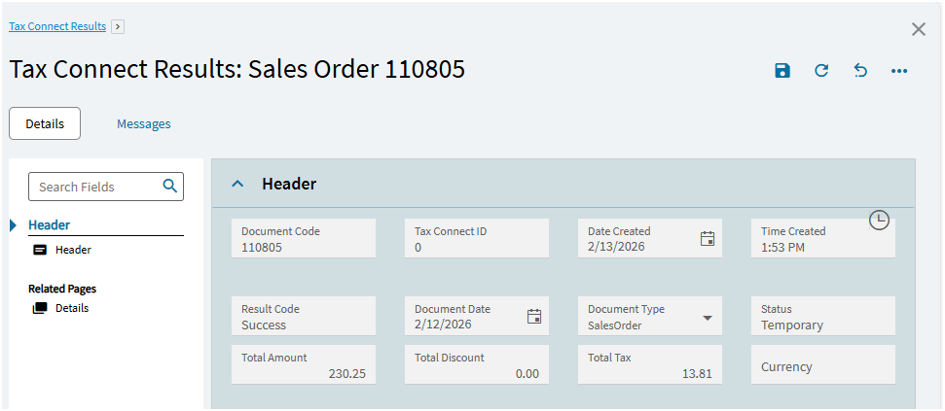Click the Undo arrow icon
The image size is (945, 411).
[860, 70]
